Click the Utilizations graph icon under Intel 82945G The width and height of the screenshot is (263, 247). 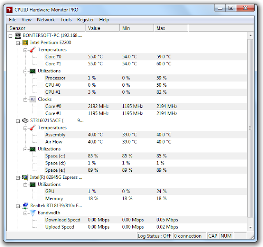pos(32,185)
